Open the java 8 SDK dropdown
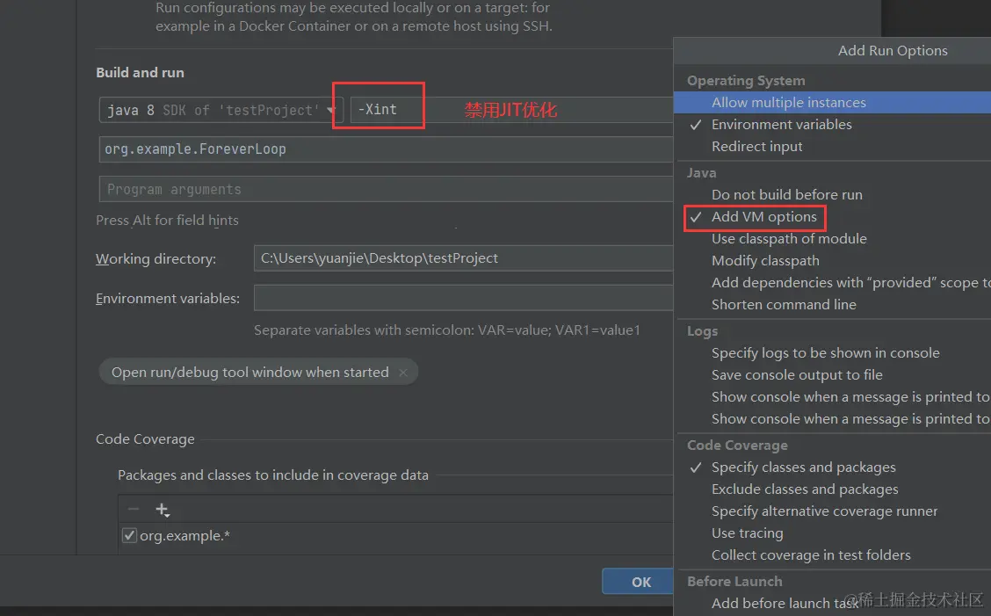991x616 pixels. (x=221, y=110)
